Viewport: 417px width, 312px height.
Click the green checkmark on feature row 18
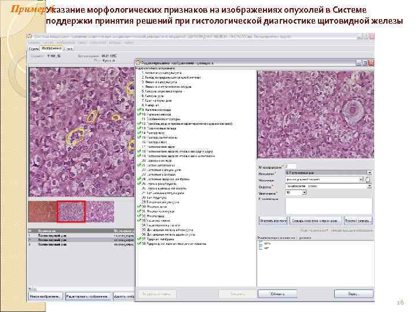click(x=139, y=151)
